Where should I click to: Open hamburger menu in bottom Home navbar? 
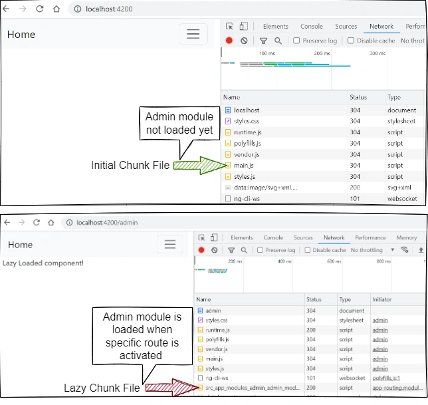(170, 244)
